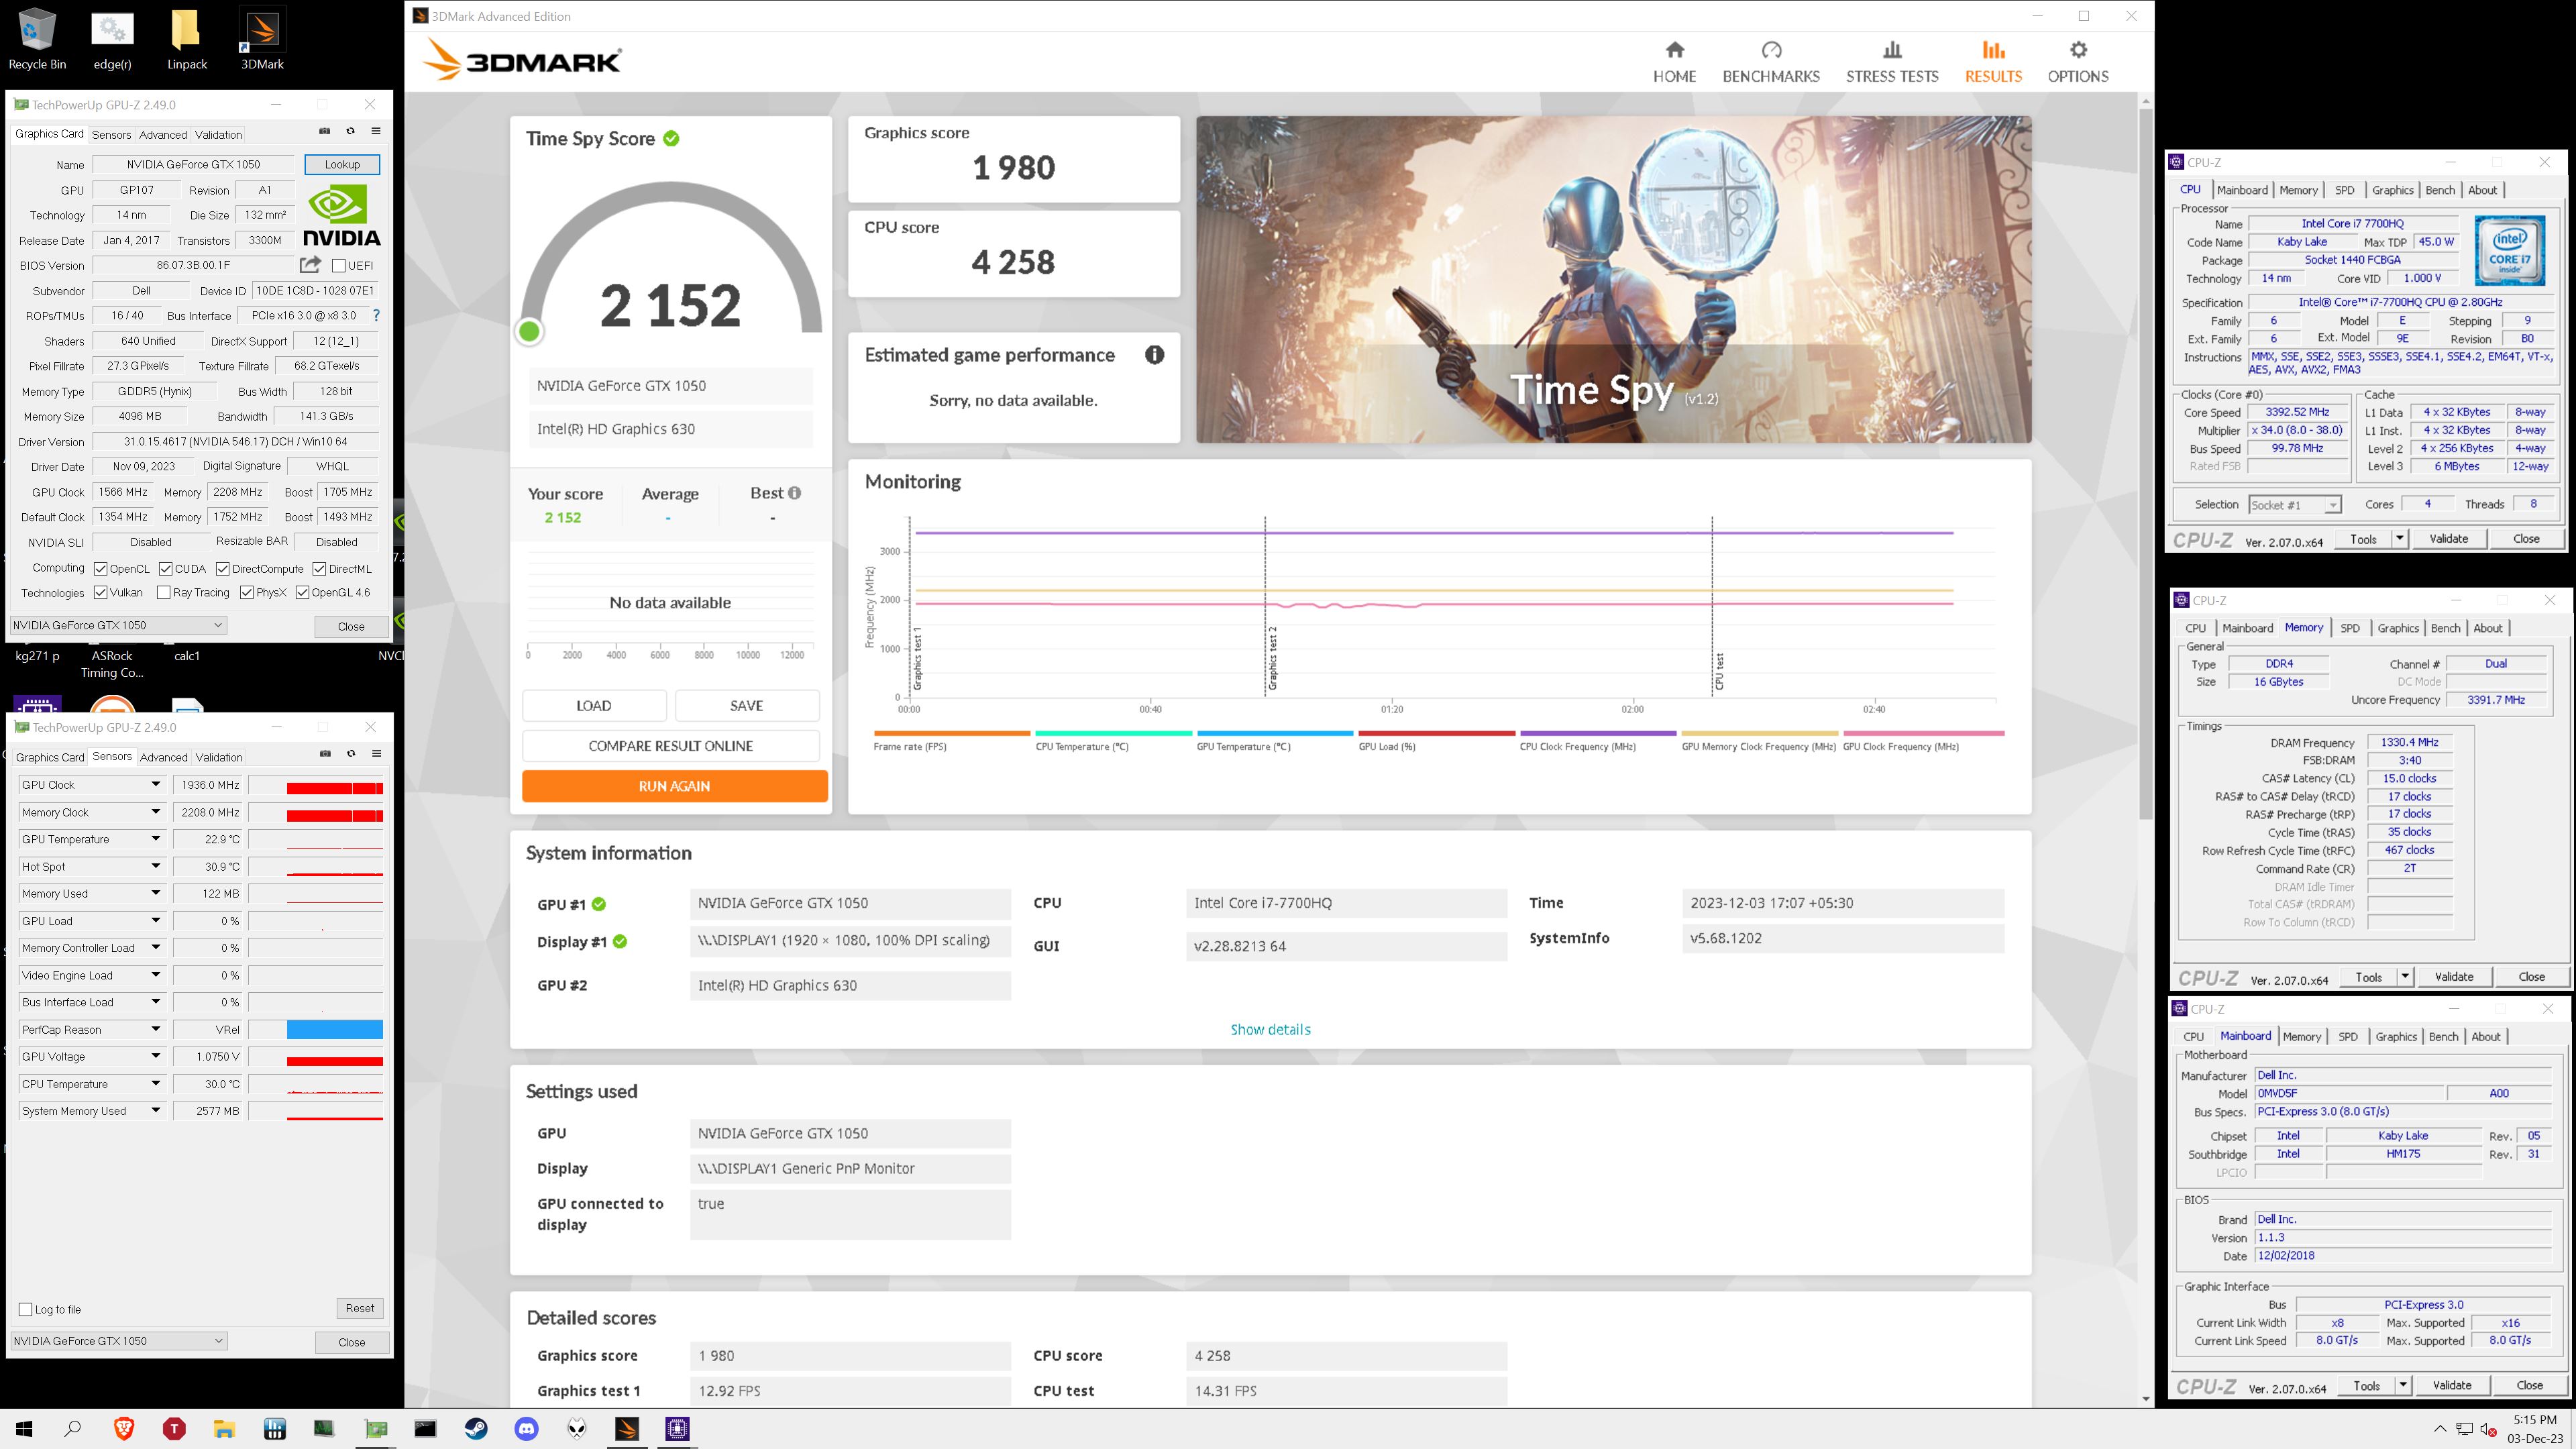Click the LOAD result button

(593, 706)
